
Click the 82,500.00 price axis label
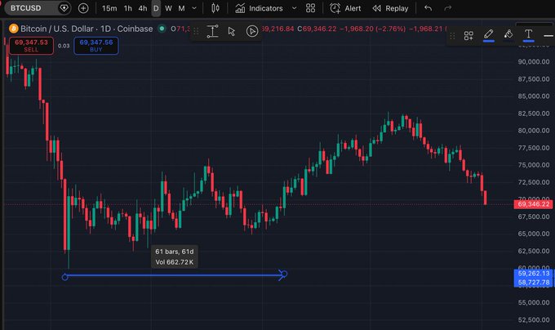coord(534,114)
